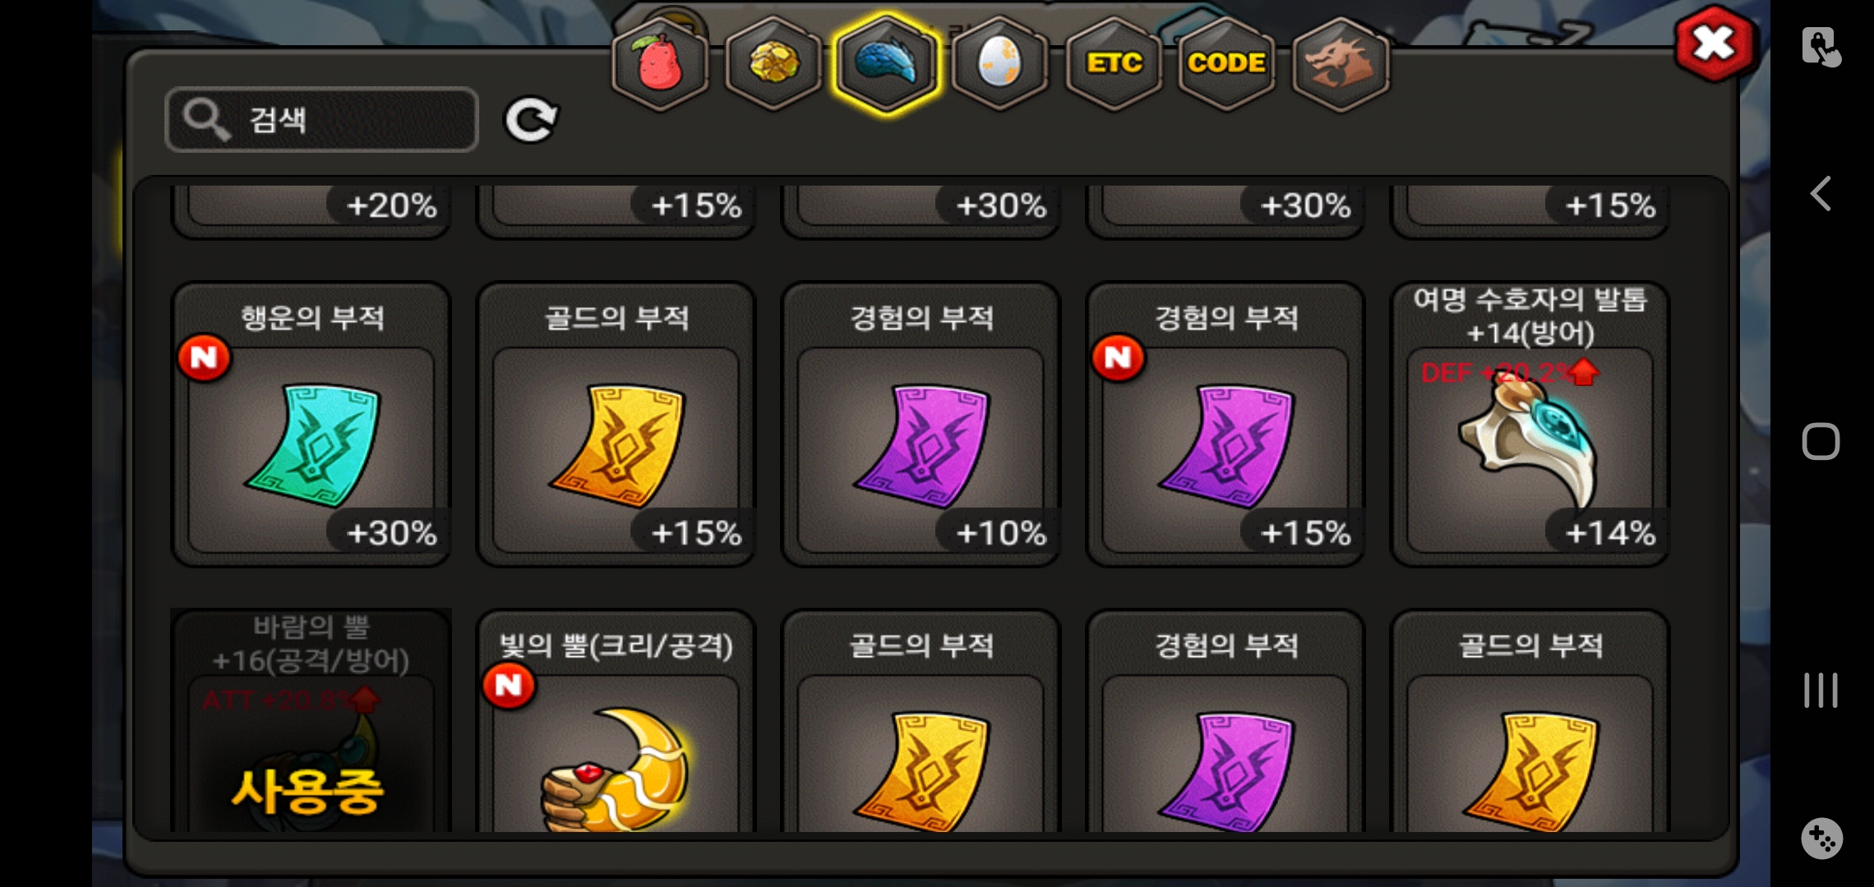Screen dimensions: 1874x887
Task: Tap the Android back navigation arrow
Action: (1821, 195)
